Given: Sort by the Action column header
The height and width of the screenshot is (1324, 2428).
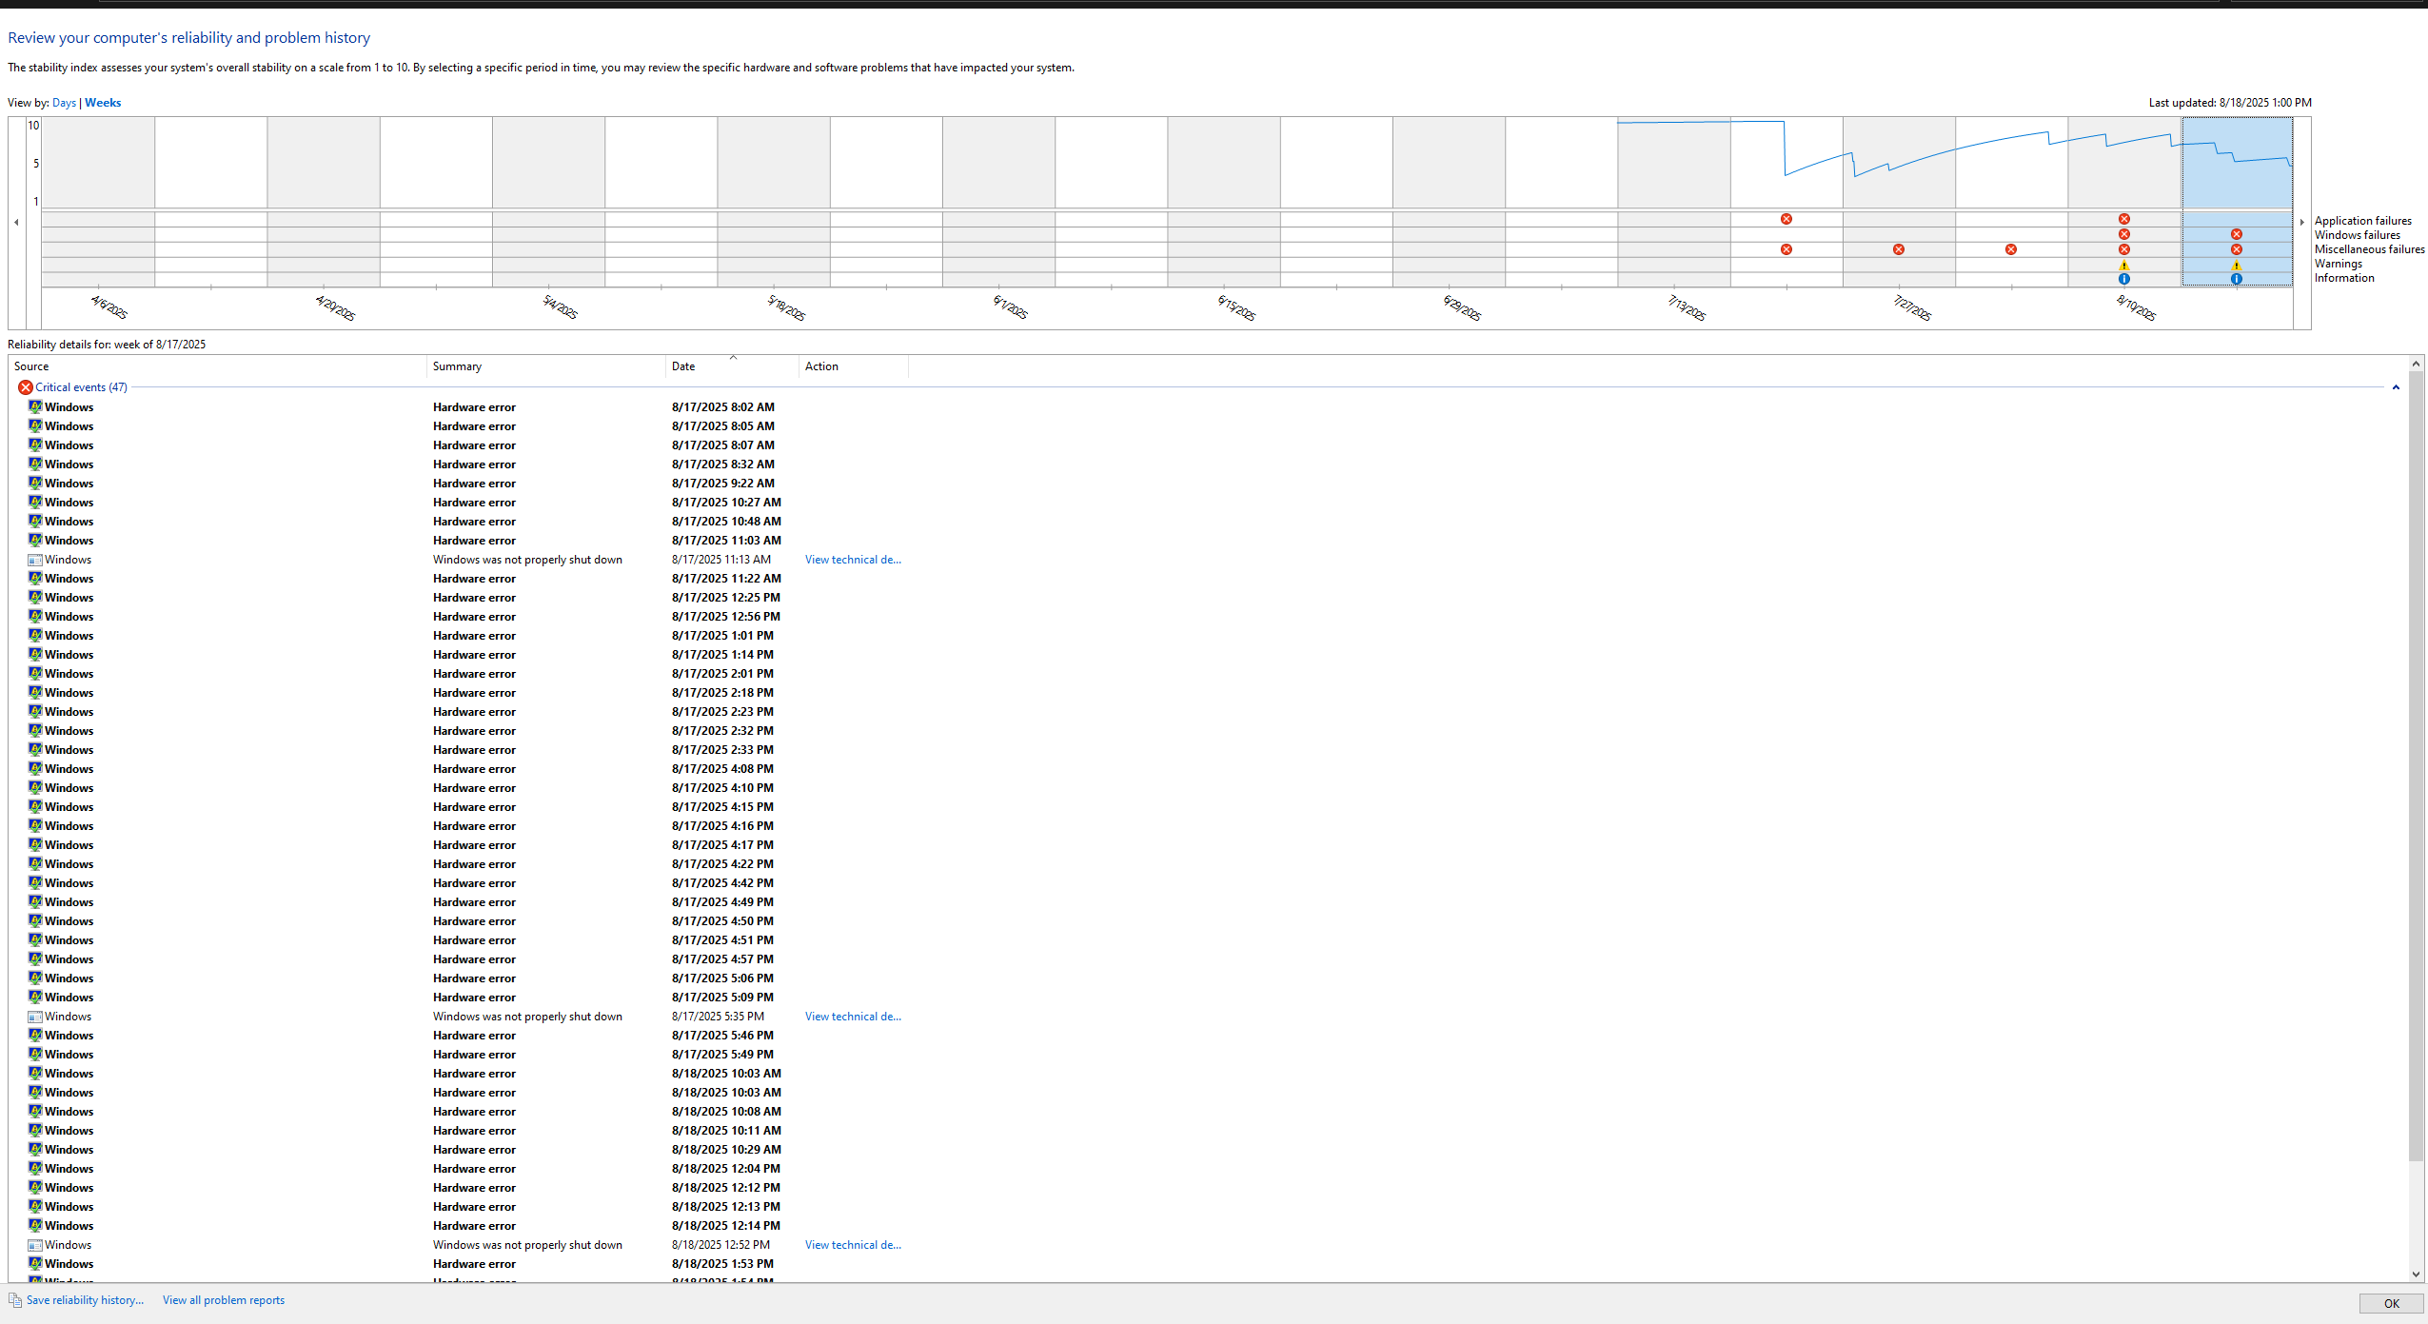Looking at the screenshot, I should click(x=854, y=366).
